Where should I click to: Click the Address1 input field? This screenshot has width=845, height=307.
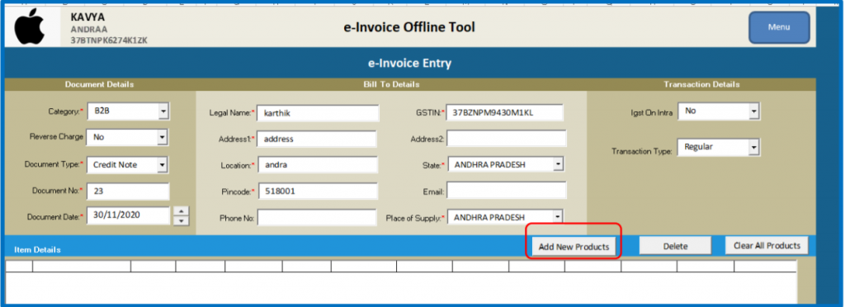point(317,139)
